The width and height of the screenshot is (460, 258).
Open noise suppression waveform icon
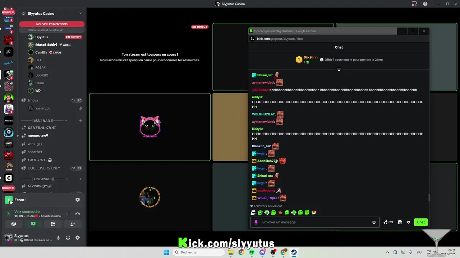tap(69, 214)
